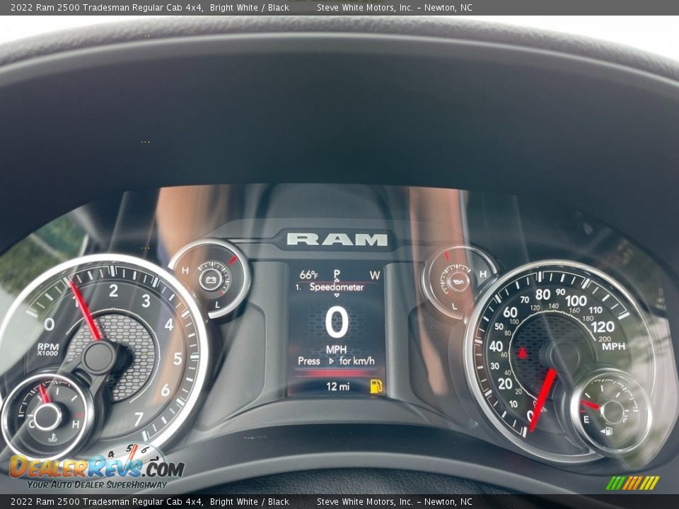The width and height of the screenshot is (679, 509).
Task: Tap the red tachometer needle
Action: click(x=86, y=311)
